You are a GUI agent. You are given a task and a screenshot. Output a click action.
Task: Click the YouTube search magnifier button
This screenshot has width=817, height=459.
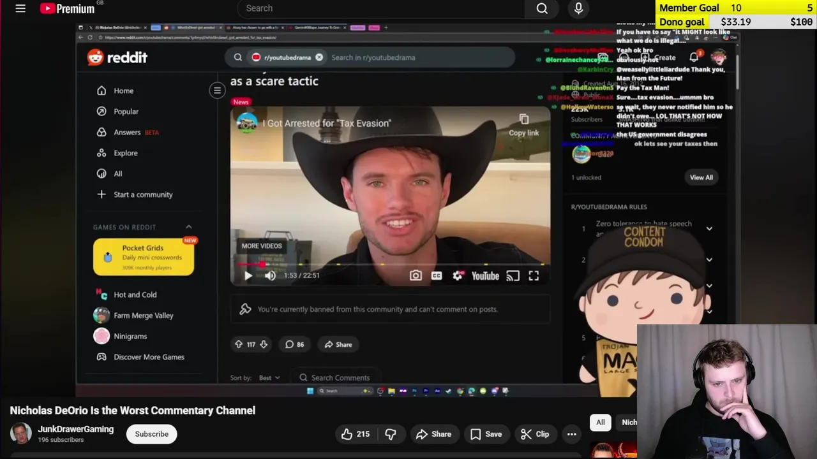tap(542, 8)
